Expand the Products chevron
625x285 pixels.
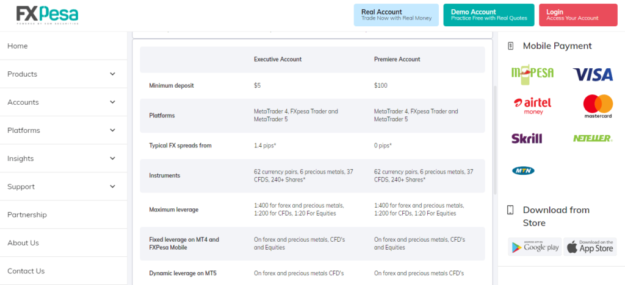click(112, 74)
